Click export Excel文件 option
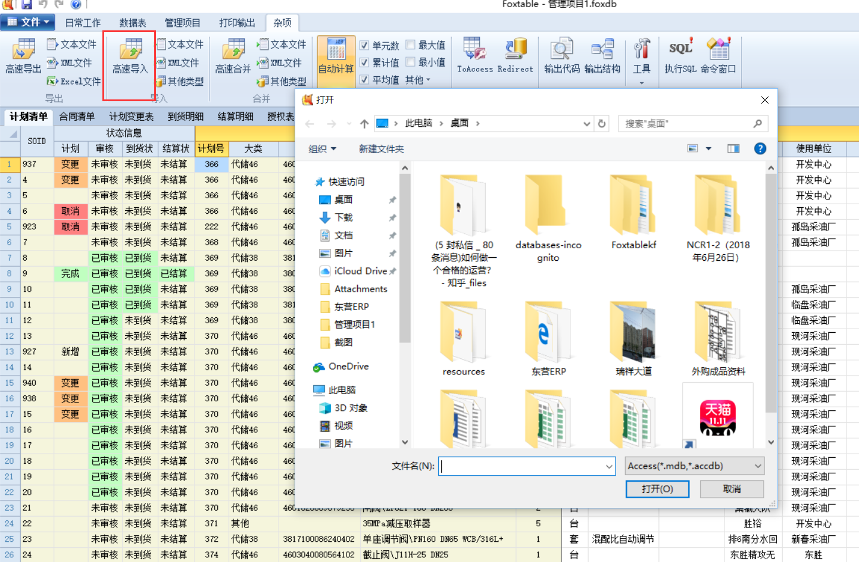Screen dimensions: 859x562 coord(74,81)
